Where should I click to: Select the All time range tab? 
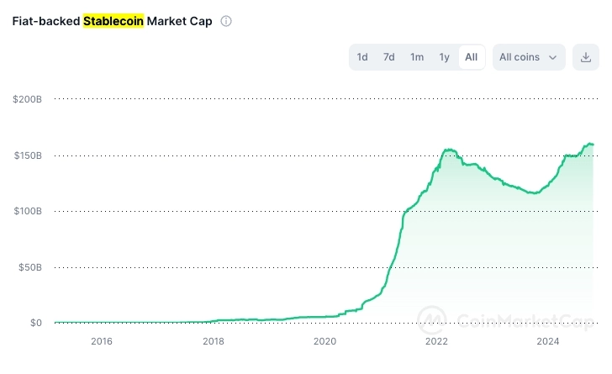[472, 57]
